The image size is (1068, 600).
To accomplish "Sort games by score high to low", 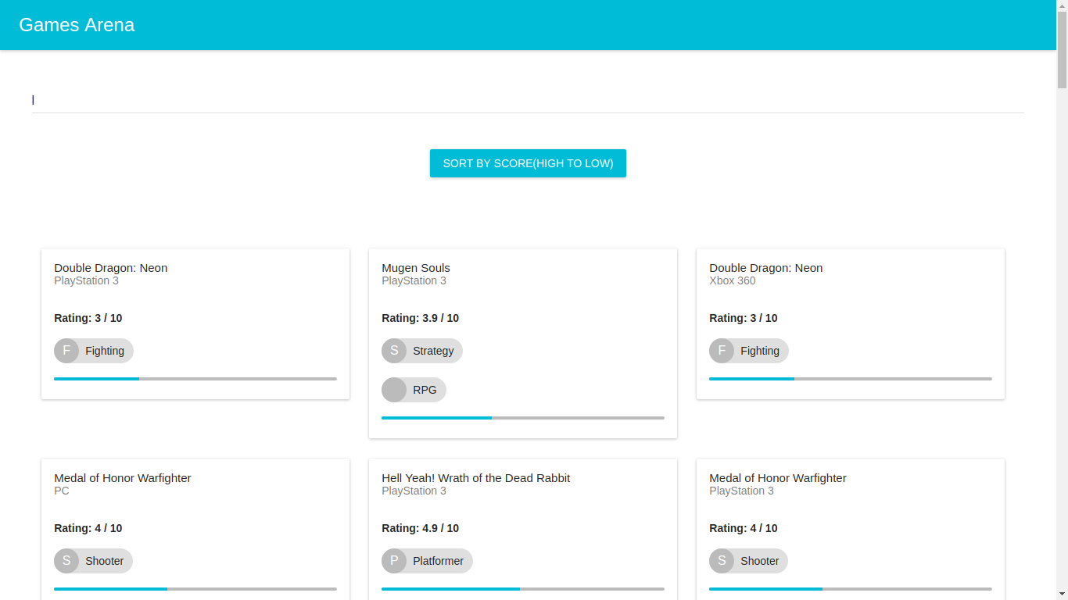I will pyautogui.click(x=528, y=163).
